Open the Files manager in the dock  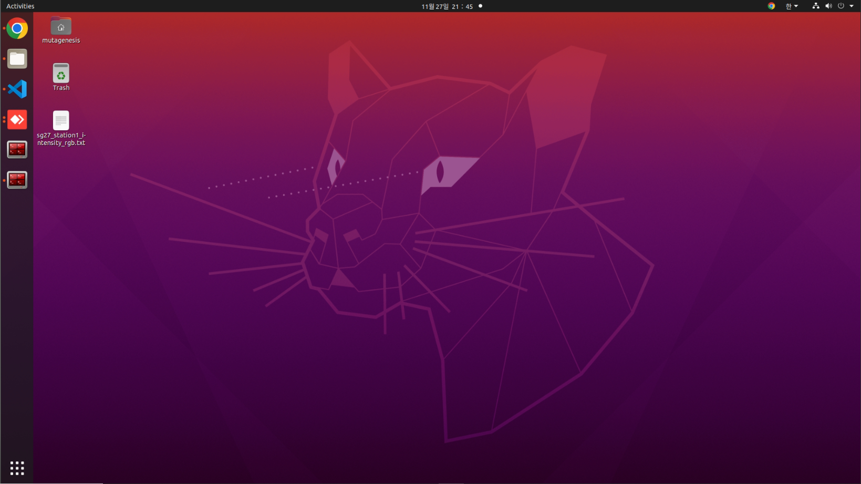point(17,59)
